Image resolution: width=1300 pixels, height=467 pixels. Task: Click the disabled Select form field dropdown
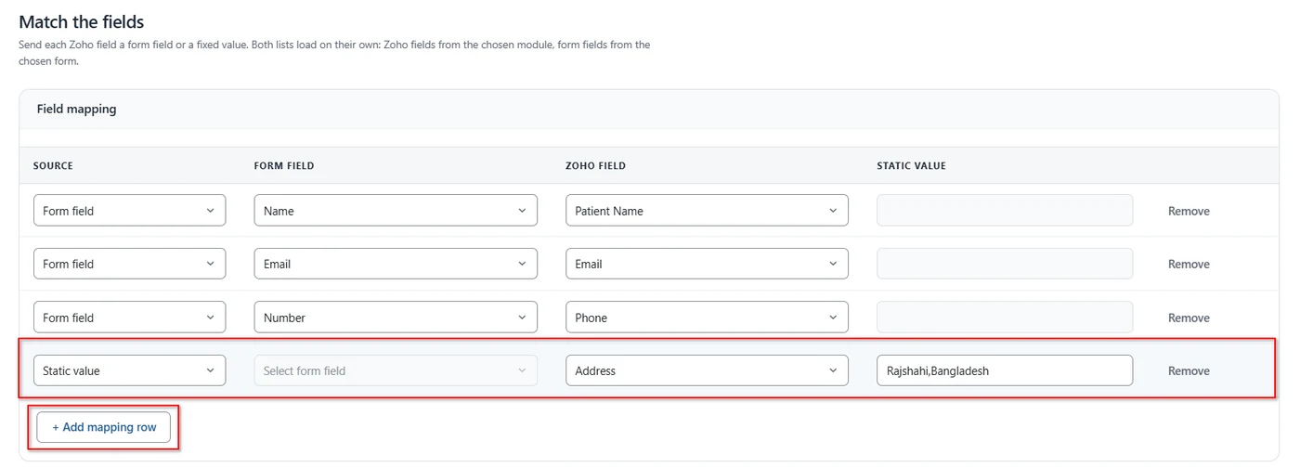click(396, 370)
